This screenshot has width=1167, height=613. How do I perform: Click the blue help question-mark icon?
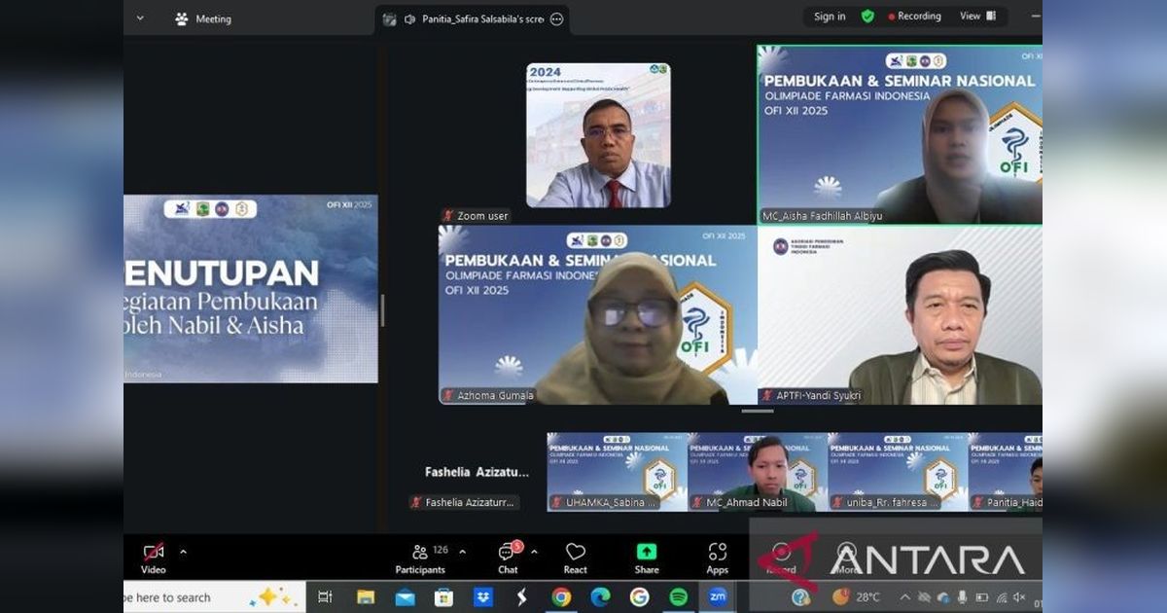801,597
